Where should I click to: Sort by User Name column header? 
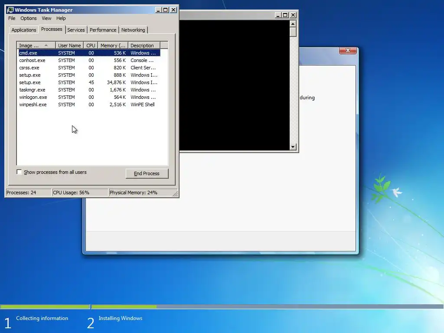(69, 45)
